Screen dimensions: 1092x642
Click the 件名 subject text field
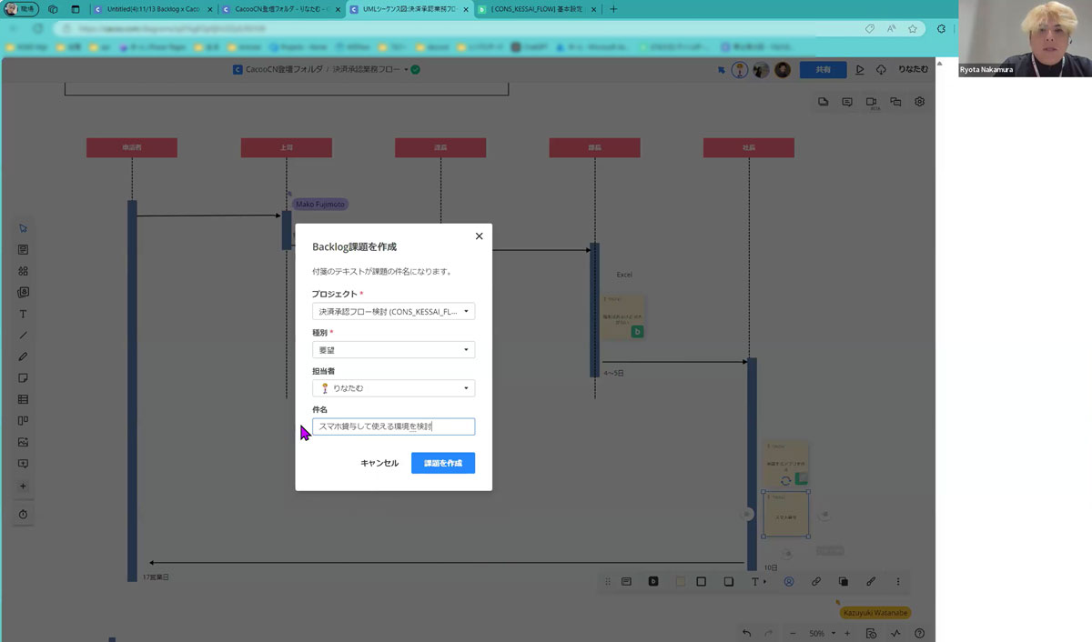(393, 426)
